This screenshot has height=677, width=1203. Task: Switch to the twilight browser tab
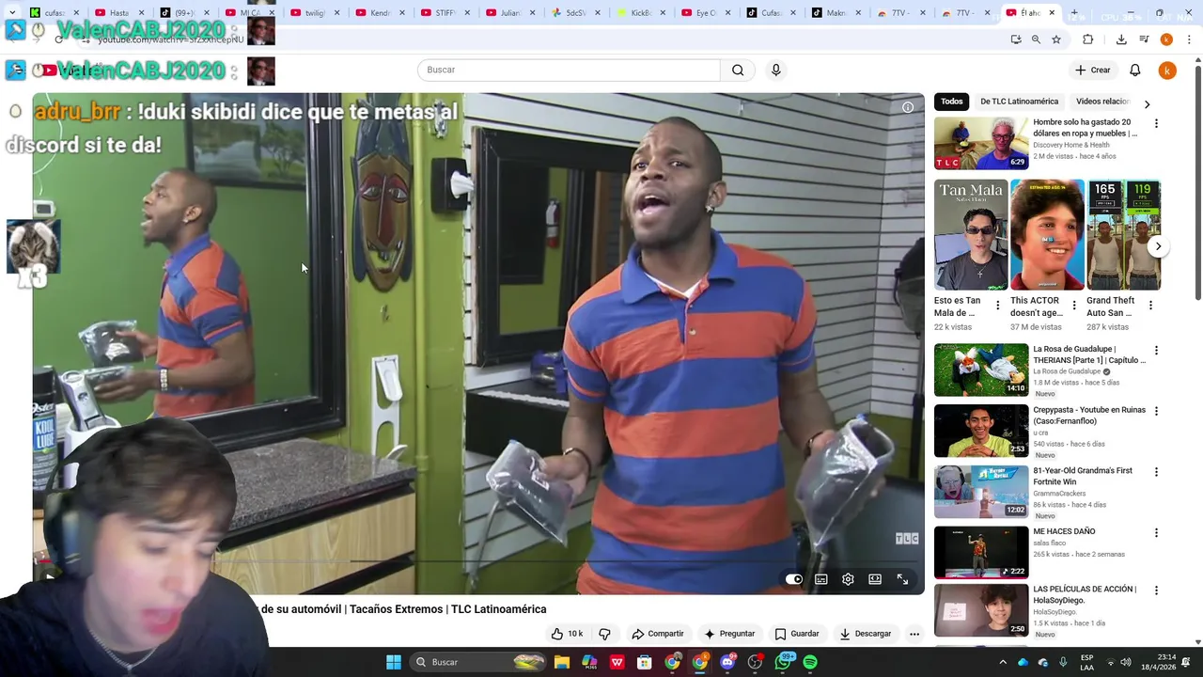[x=314, y=13]
